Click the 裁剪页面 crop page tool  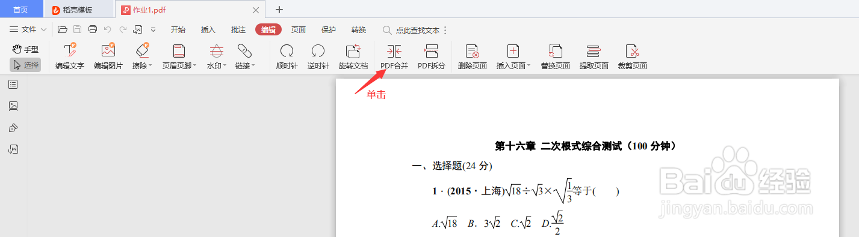coord(632,57)
